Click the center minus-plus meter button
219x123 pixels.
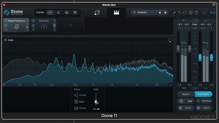pos(195,88)
